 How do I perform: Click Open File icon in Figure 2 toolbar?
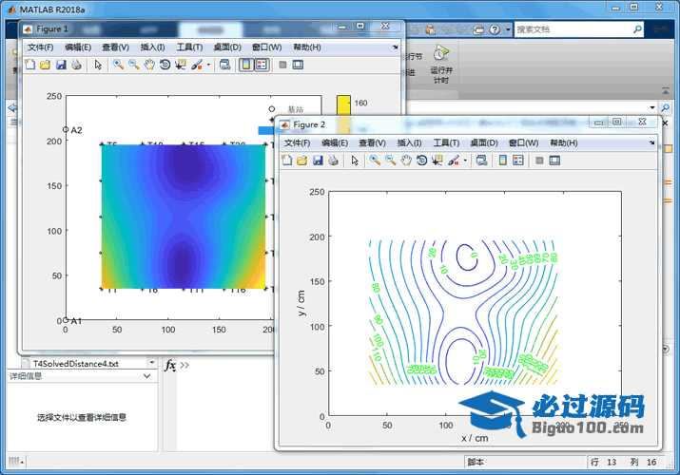[x=301, y=161]
